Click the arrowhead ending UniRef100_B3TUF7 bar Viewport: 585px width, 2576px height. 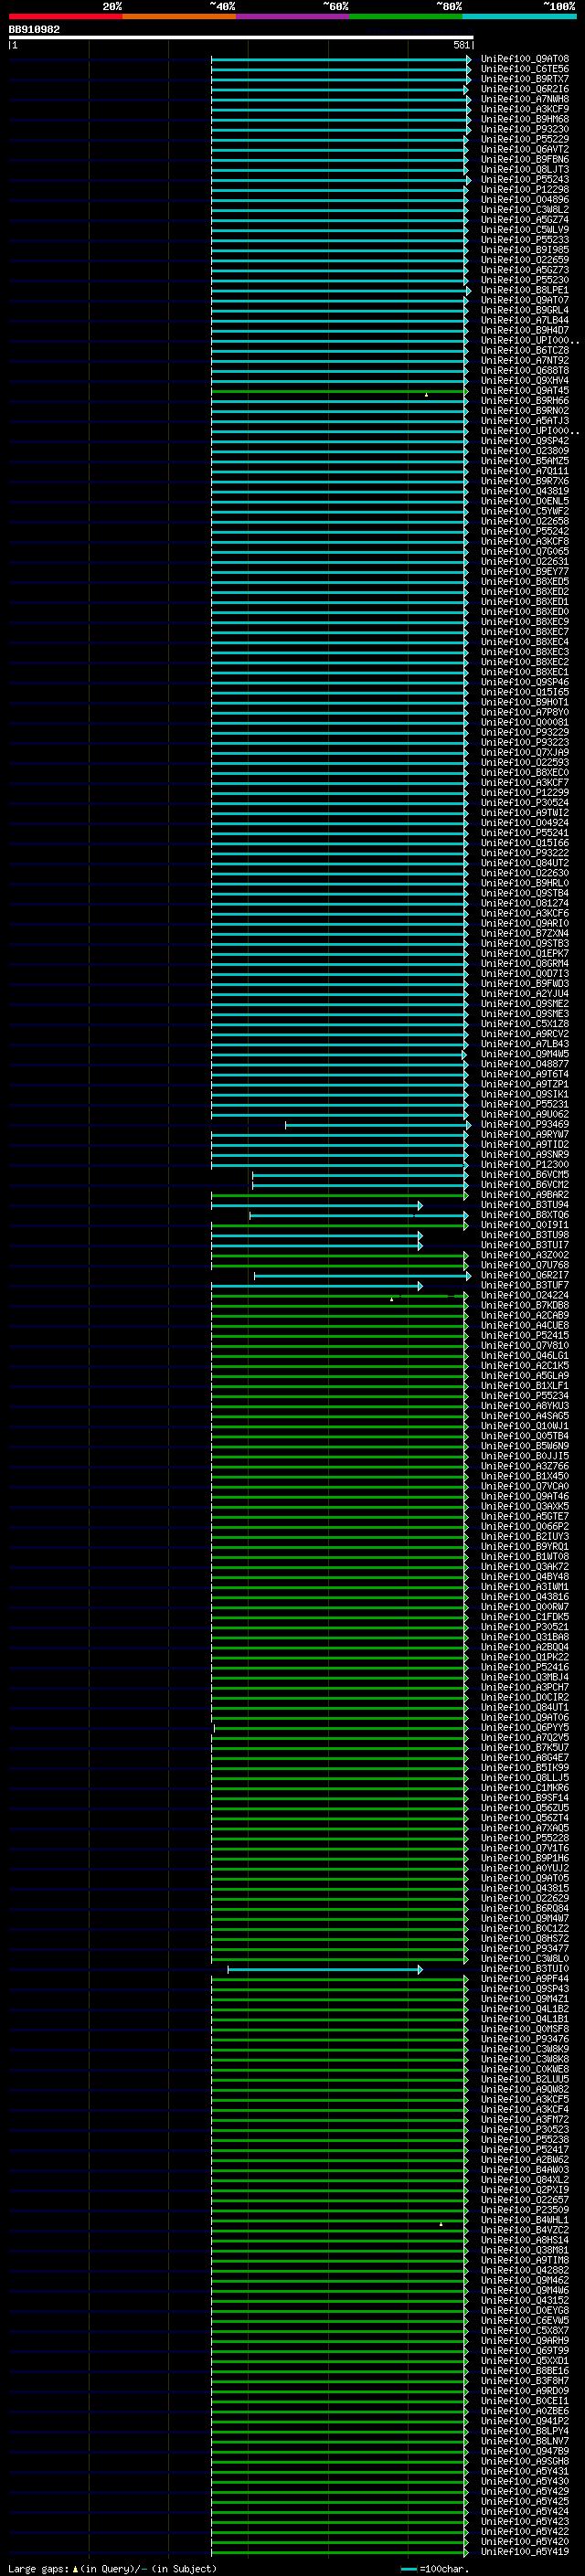(420, 1286)
